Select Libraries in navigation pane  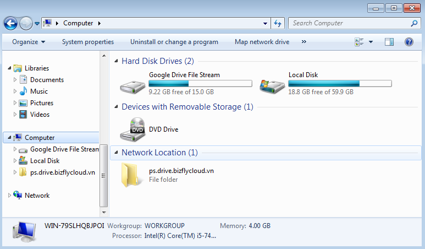pyautogui.click(x=37, y=68)
